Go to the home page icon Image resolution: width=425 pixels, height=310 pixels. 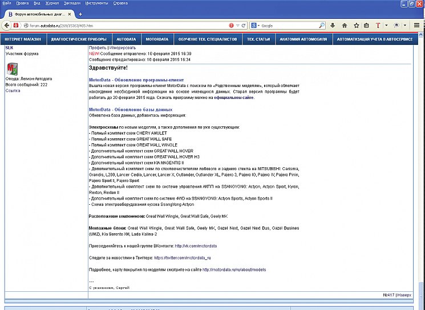345,26
